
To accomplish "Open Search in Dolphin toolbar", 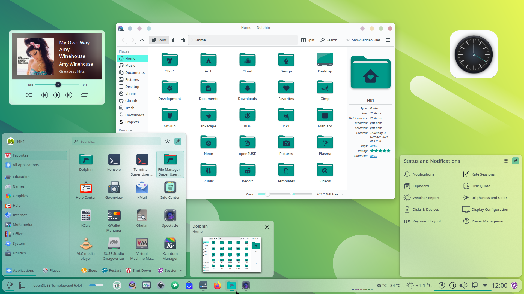I will tap(330, 40).
